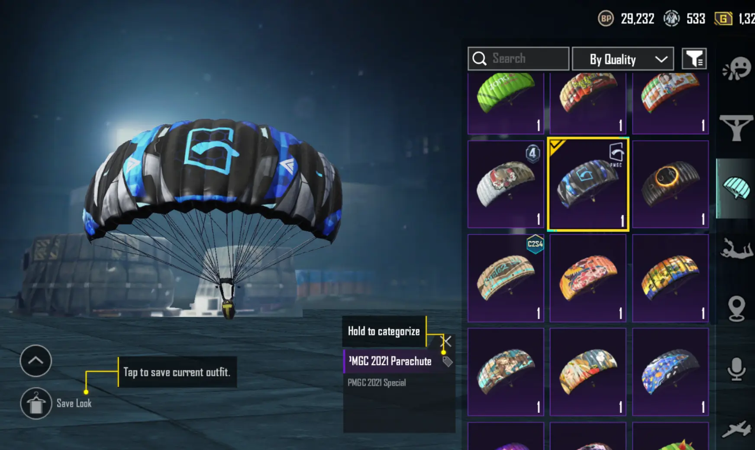The width and height of the screenshot is (755, 450).
Task: Select the white parachute with badge 4
Action: tap(506, 184)
